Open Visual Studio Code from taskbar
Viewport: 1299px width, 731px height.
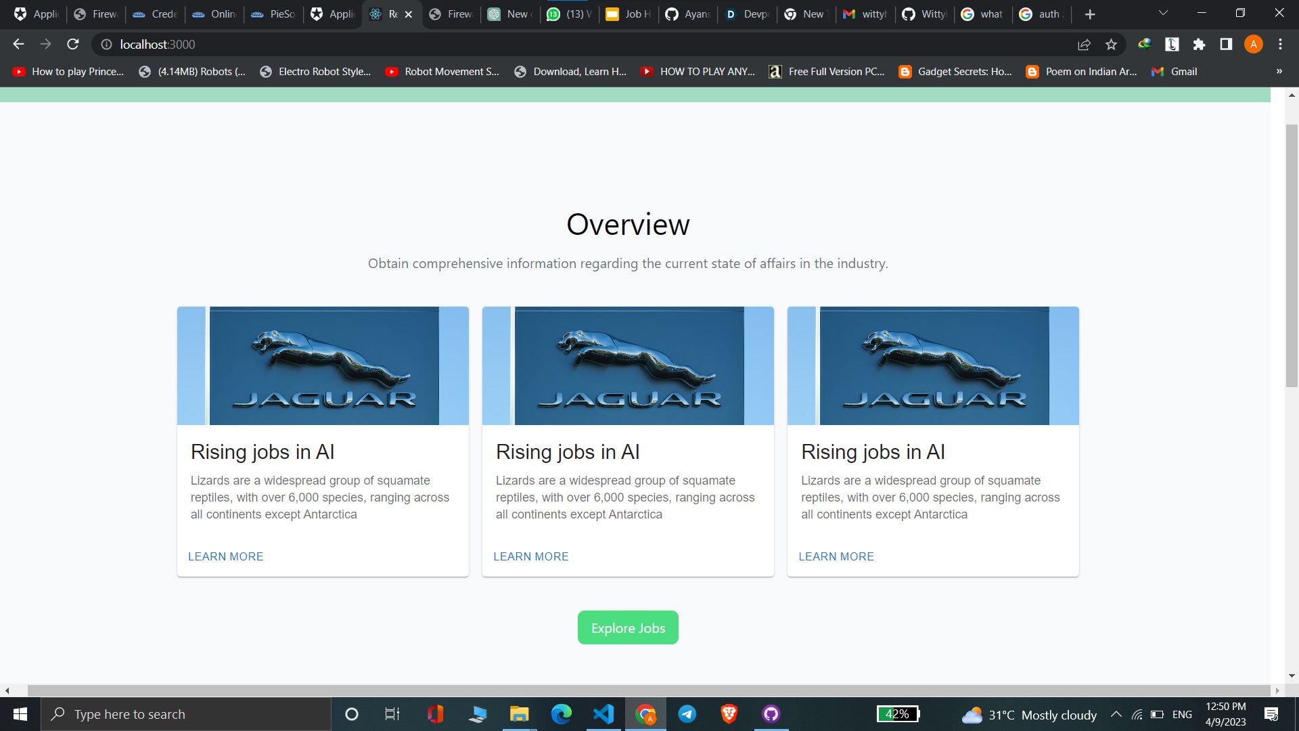pos(603,714)
